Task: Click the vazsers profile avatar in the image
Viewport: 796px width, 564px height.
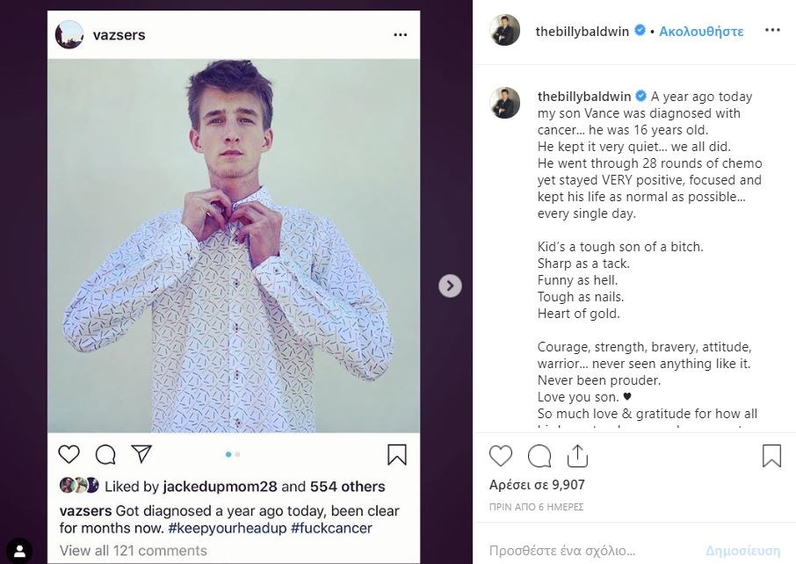Action: click(x=69, y=35)
